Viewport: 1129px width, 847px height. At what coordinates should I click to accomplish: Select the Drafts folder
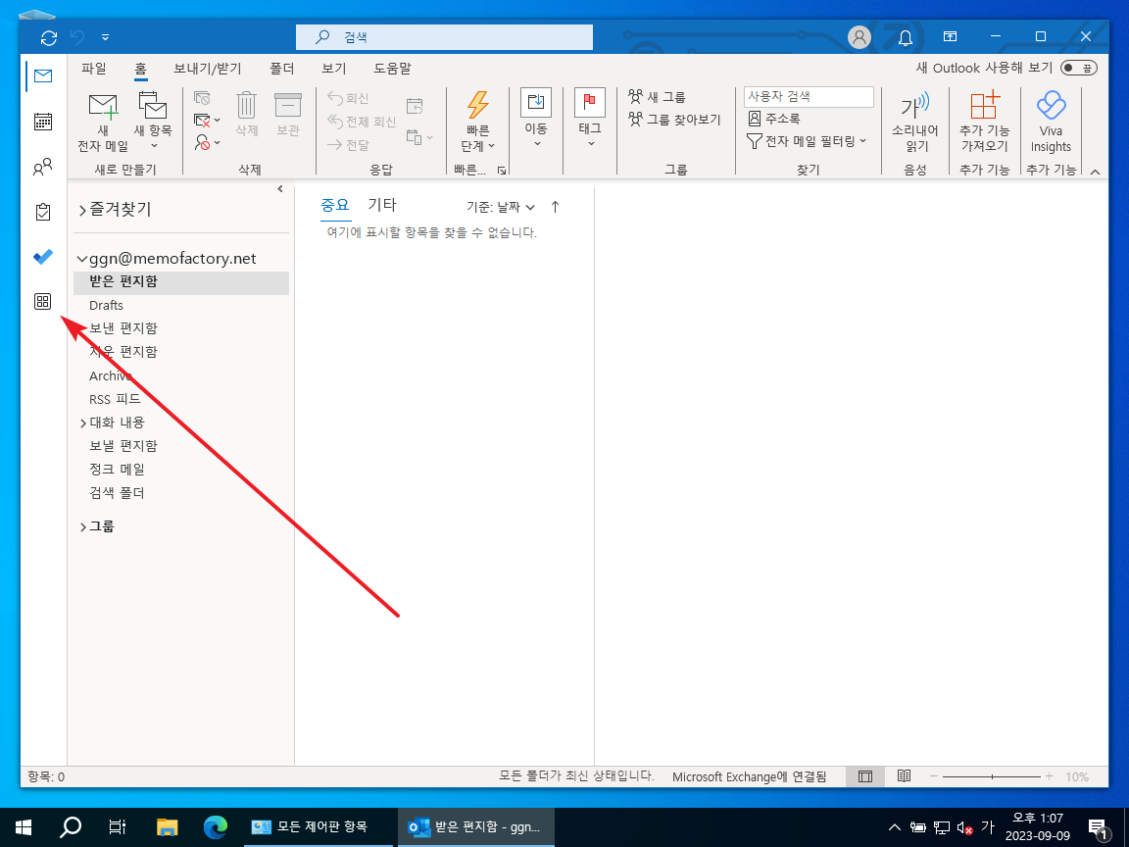(106, 305)
